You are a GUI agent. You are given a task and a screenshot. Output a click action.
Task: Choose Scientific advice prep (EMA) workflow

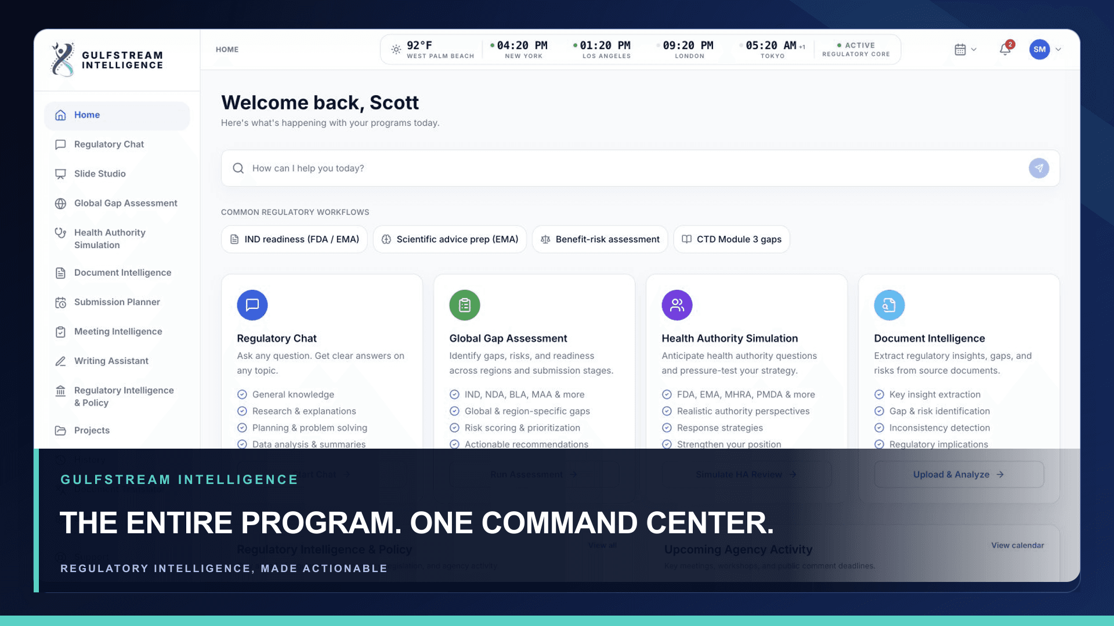[x=450, y=239]
